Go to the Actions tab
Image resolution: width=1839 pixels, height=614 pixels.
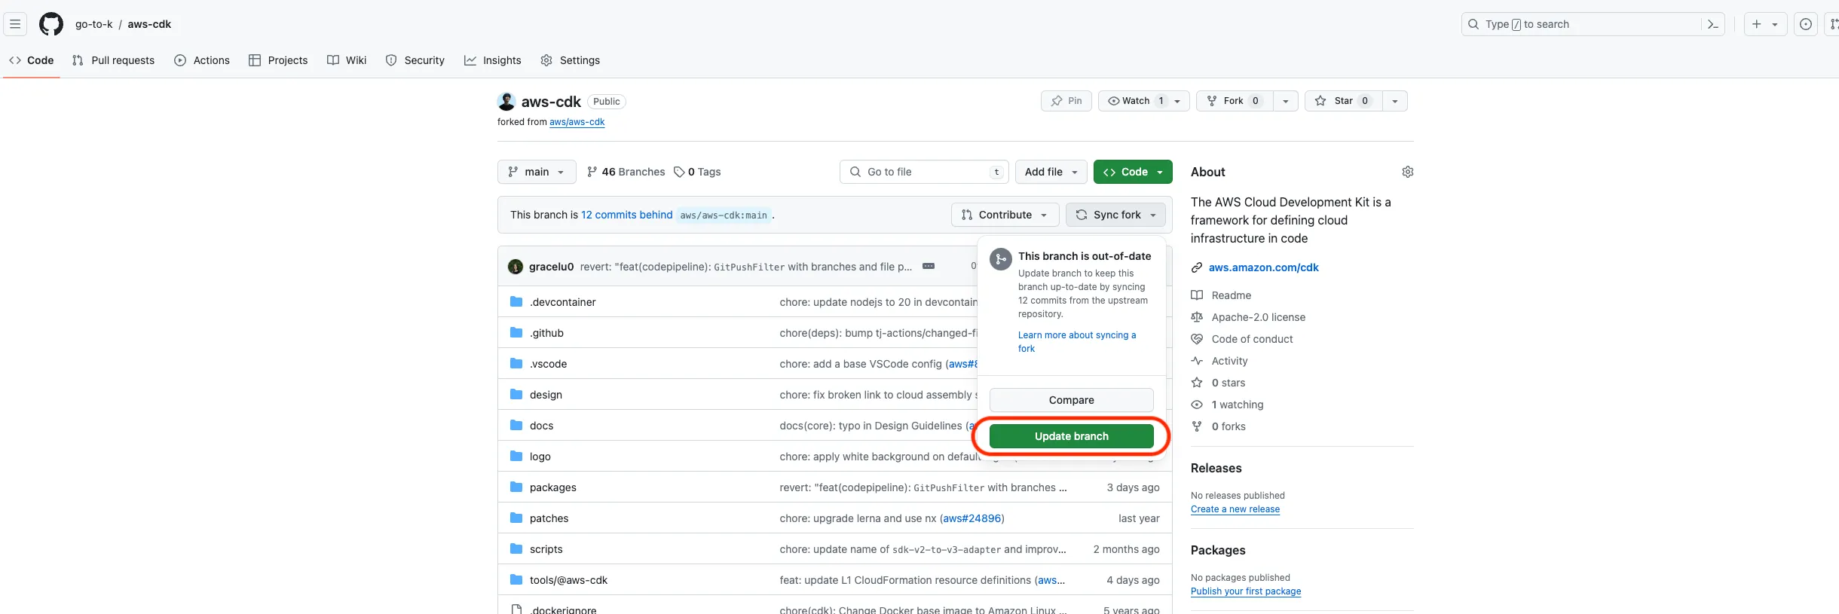[202, 60]
